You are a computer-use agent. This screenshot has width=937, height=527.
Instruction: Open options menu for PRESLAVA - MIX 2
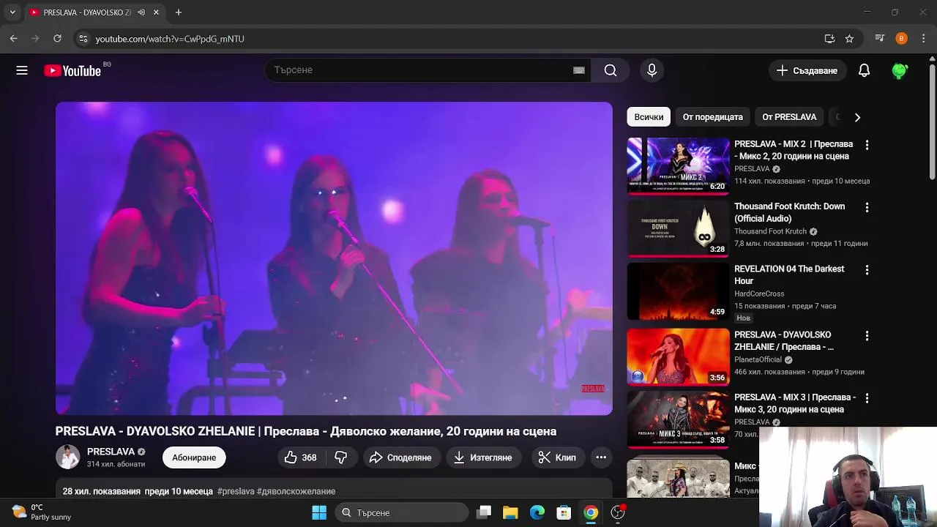tap(867, 145)
